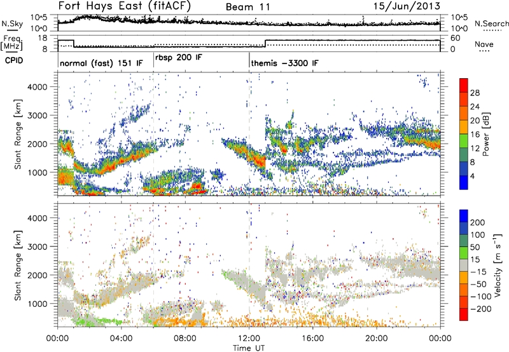The image size is (509, 352).
Task: Click the '4000' tick on power panel axis
Action: coord(37,87)
